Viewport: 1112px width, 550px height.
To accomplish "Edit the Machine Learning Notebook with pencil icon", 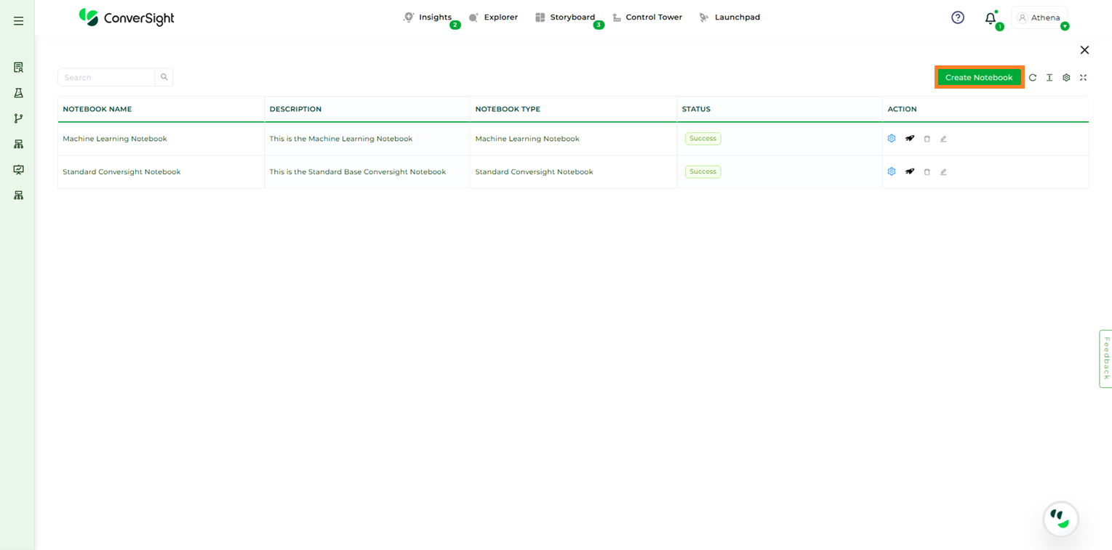I will pyautogui.click(x=943, y=139).
